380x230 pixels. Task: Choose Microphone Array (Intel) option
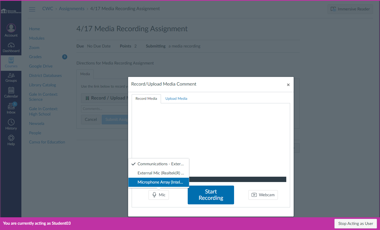159,182
